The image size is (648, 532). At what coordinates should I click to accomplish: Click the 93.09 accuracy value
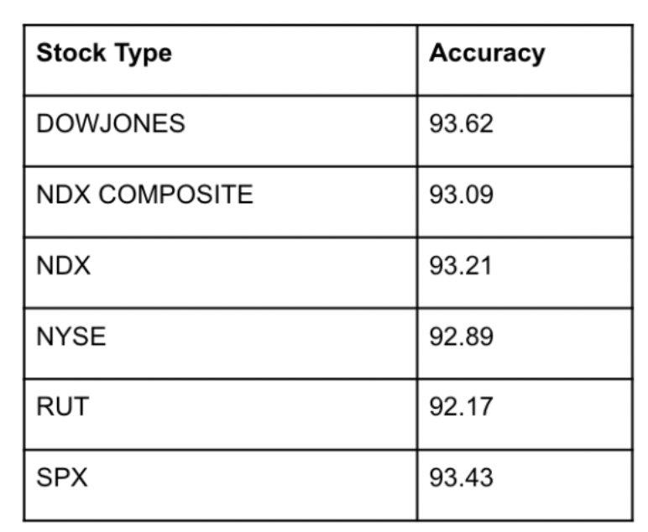coord(461,195)
